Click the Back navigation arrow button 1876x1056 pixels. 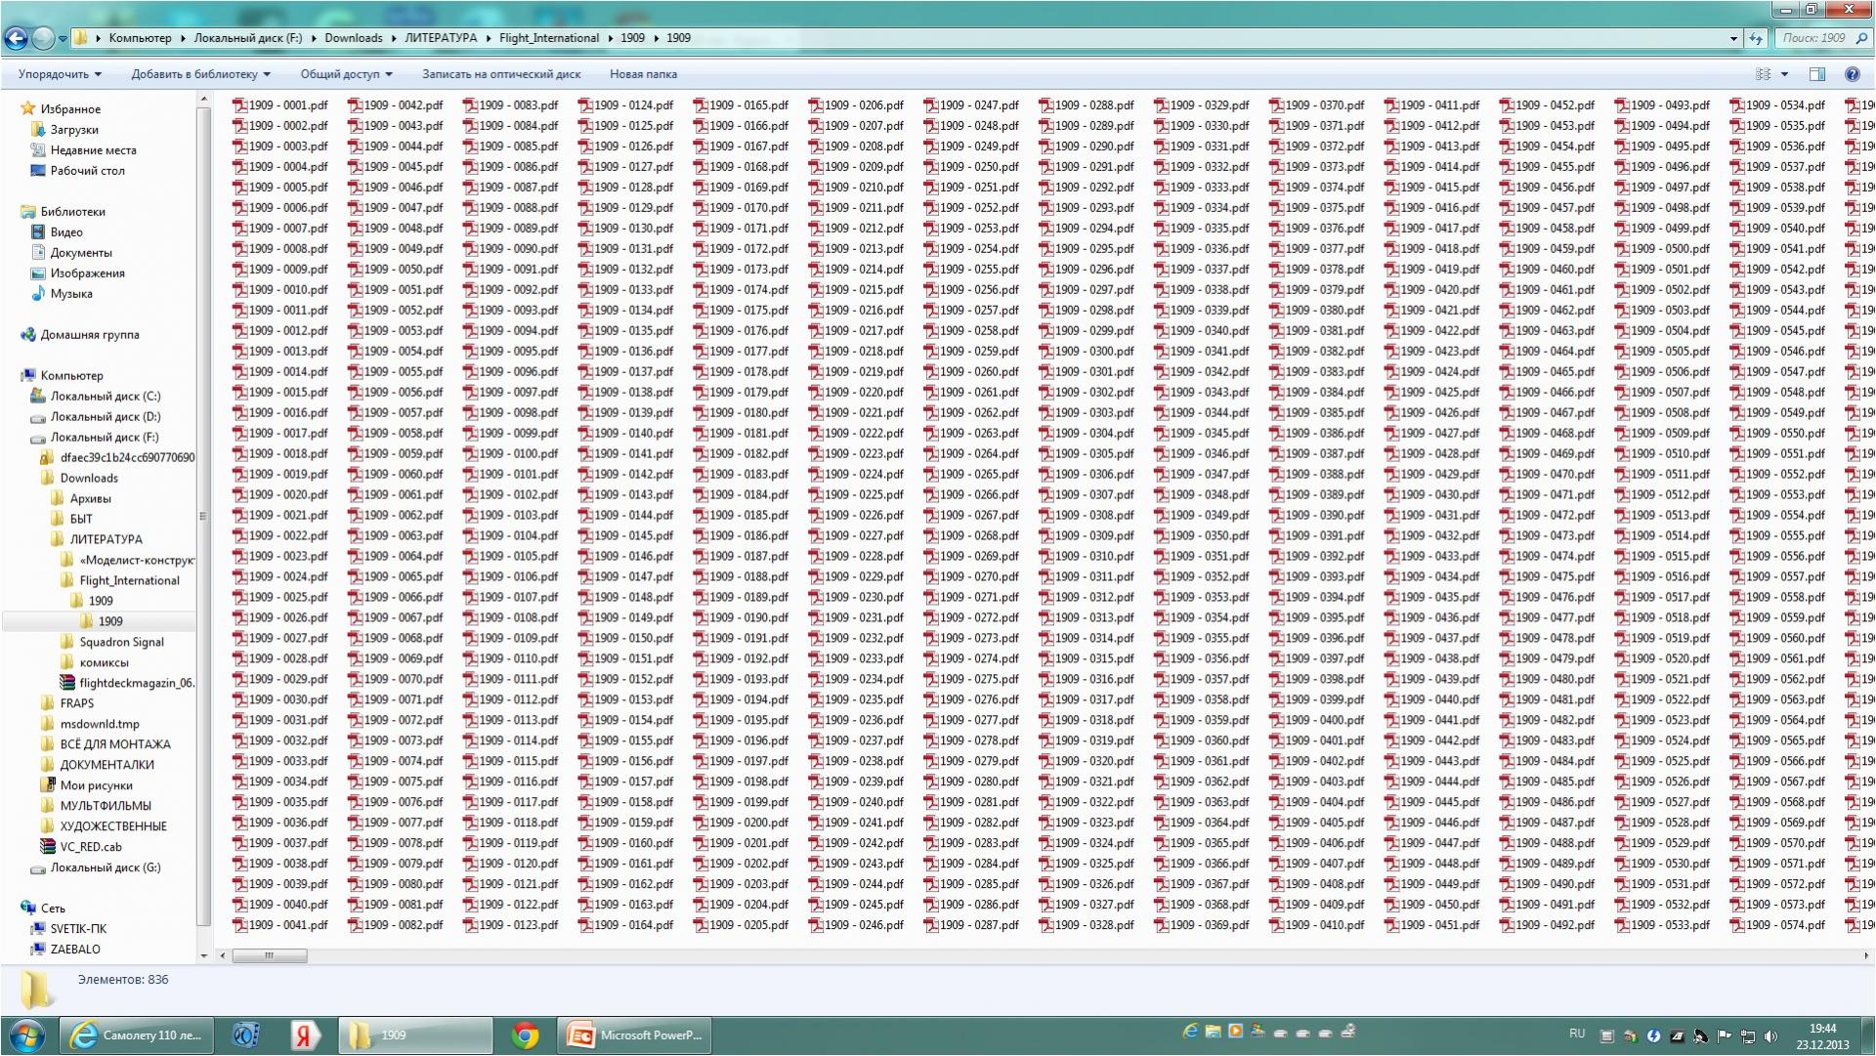click(x=16, y=38)
